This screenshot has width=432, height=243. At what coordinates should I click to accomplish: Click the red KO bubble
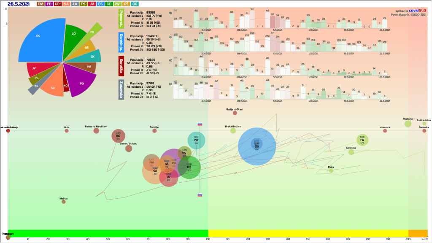coord(118,136)
